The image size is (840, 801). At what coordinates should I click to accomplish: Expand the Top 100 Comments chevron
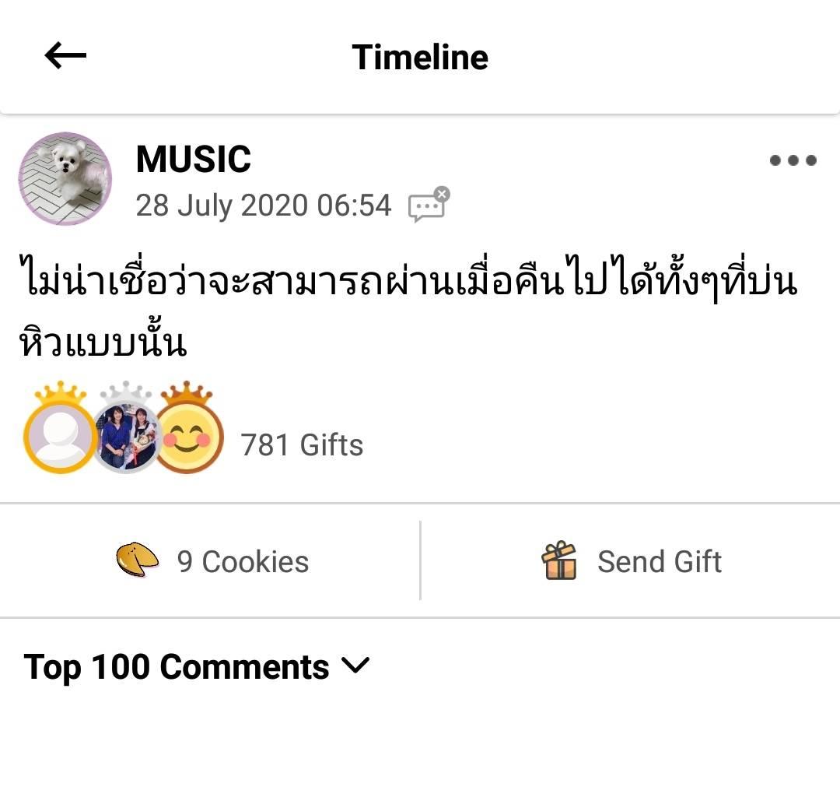pyautogui.click(x=355, y=666)
